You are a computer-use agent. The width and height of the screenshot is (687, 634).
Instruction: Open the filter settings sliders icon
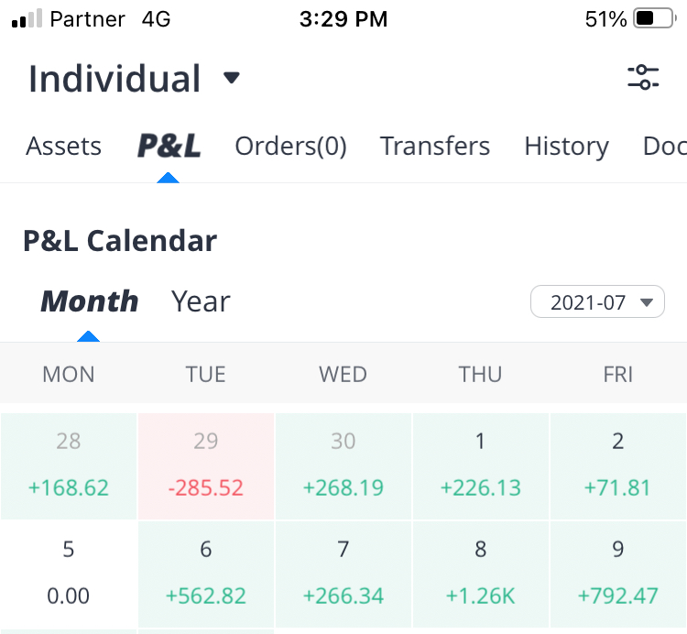click(x=643, y=78)
